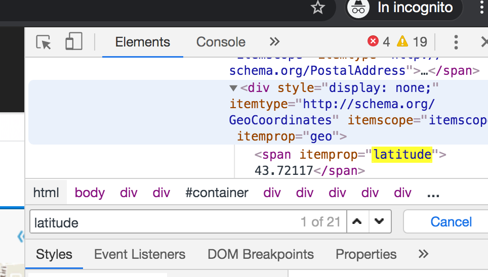488x277 pixels.
Task: Click the search field containing latitude
Action: click(162, 222)
